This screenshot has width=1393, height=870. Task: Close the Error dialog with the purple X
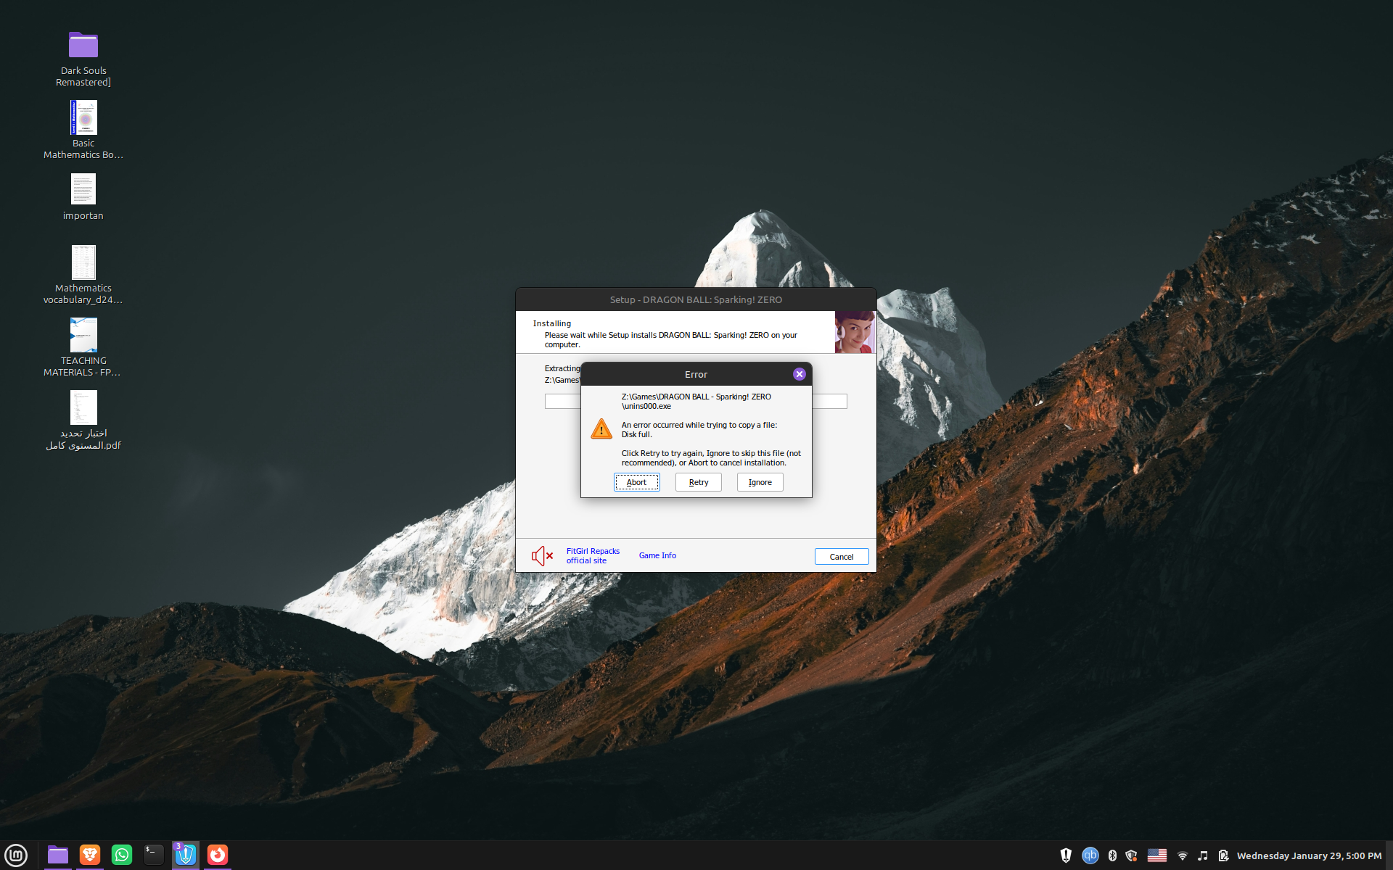click(799, 374)
